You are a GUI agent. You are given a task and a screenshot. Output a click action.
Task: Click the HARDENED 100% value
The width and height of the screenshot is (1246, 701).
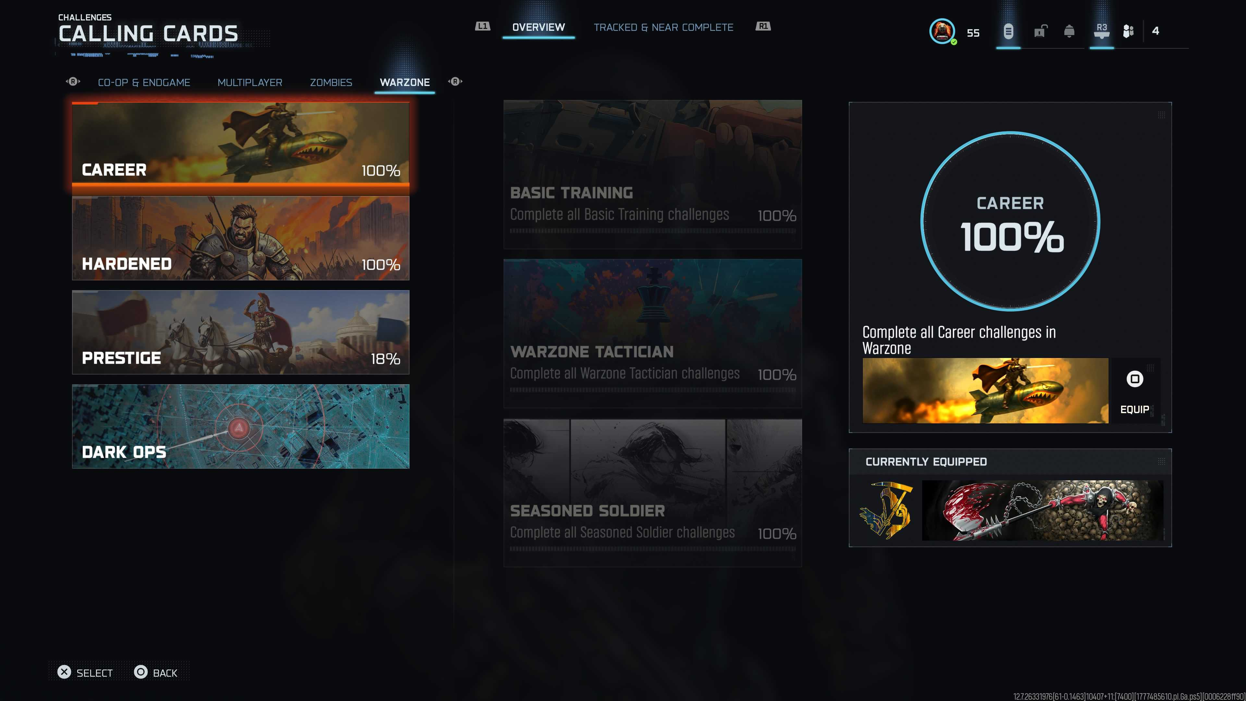[x=381, y=264]
